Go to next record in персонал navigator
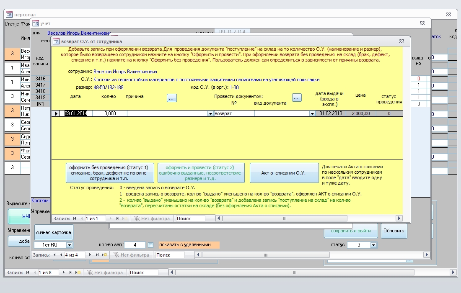The width and height of the screenshot is (461, 293). pos(65,272)
